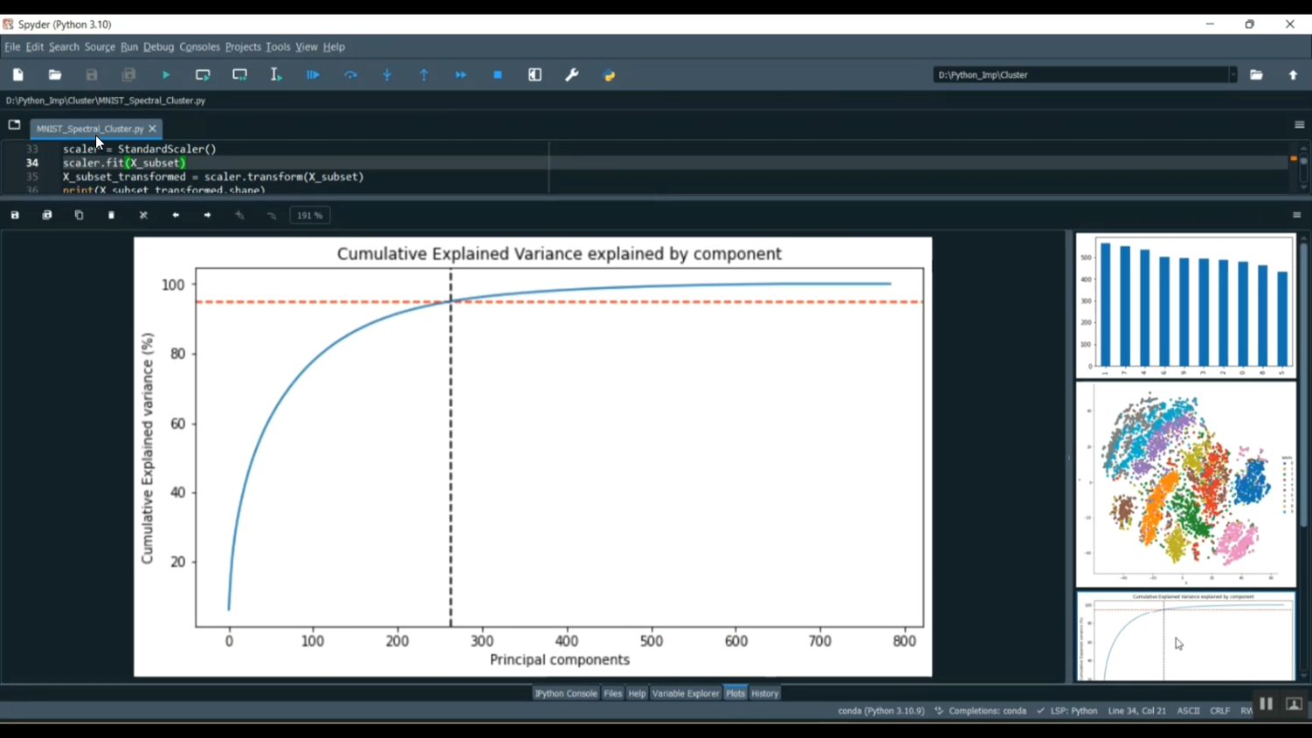The height and width of the screenshot is (738, 1312).
Task: Open the editor pane options hamburger menu
Action: click(1299, 125)
